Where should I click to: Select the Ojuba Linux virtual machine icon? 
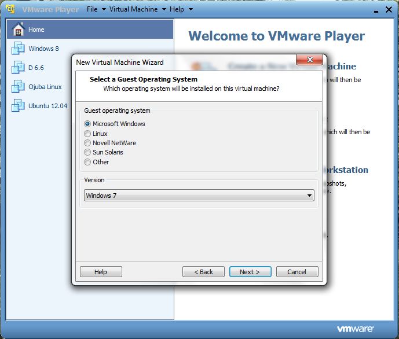[18, 86]
